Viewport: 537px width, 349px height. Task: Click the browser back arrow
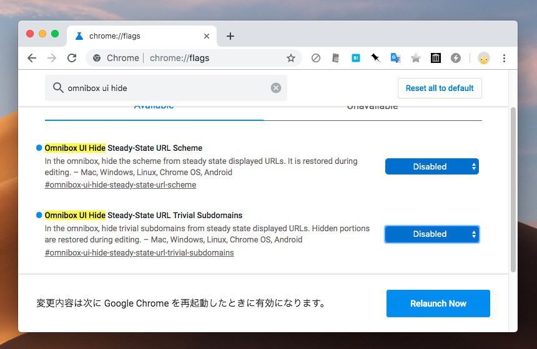pyautogui.click(x=31, y=58)
